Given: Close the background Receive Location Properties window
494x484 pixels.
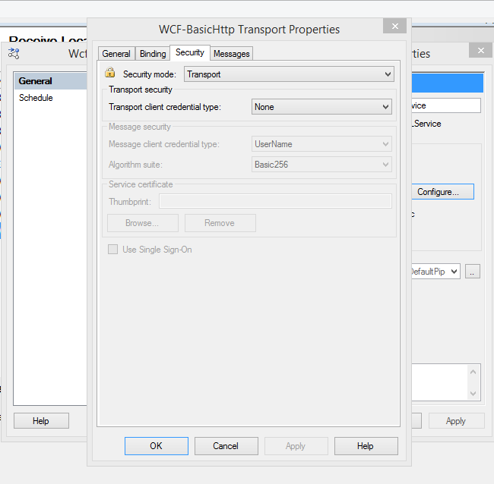Looking at the screenshot, I should pos(481,50).
